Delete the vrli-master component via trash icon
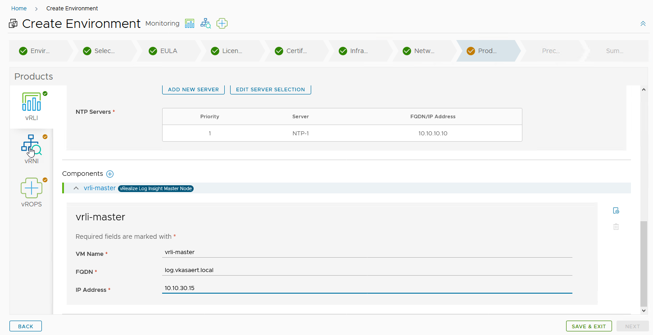 coord(616,227)
